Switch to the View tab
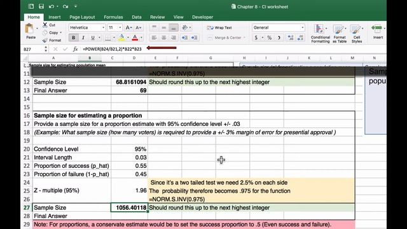The image size is (407, 229). tap(178, 17)
